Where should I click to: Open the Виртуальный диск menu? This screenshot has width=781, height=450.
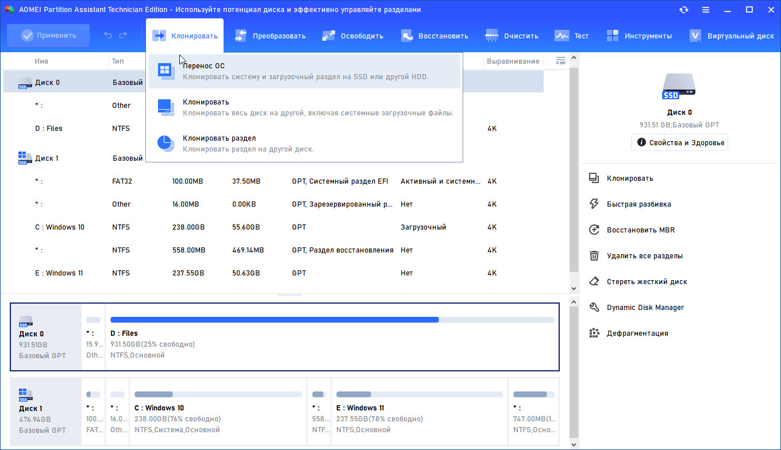[x=732, y=36]
